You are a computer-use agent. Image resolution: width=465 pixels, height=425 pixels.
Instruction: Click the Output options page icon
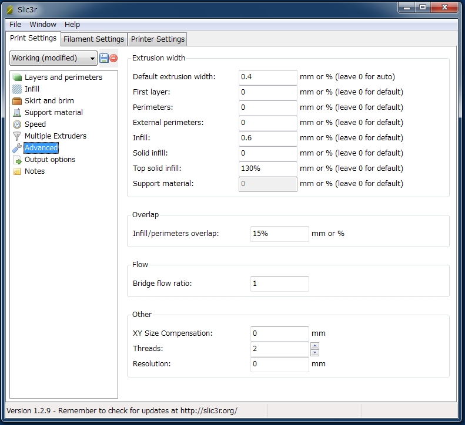[17, 160]
